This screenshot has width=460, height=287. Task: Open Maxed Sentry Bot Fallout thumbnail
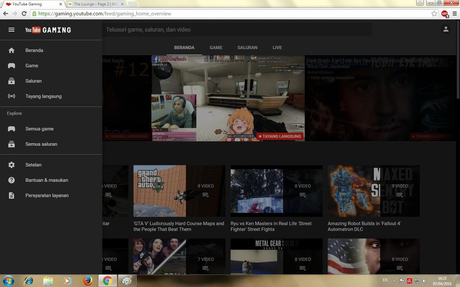coord(373,191)
